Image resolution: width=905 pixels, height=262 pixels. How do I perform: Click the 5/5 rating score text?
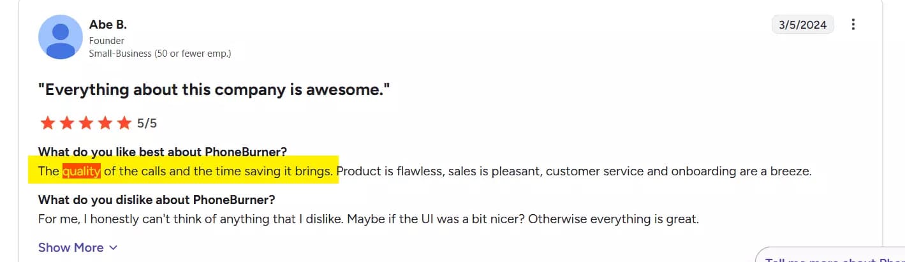click(147, 123)
